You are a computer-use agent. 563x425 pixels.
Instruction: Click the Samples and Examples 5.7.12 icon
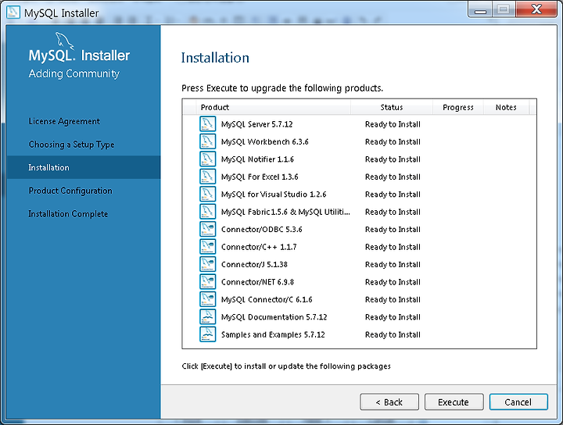click(x=207, y=334)
